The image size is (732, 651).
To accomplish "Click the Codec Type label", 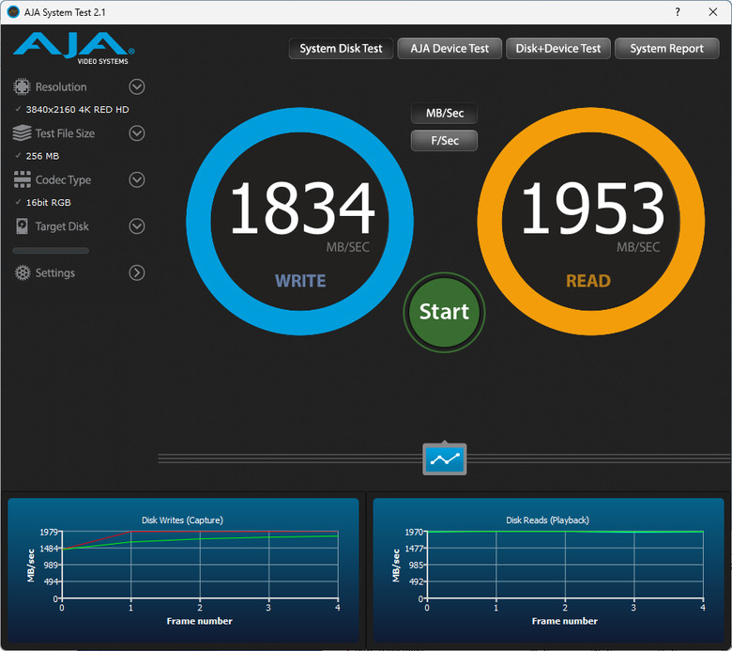I will click(x=63, y=180).
